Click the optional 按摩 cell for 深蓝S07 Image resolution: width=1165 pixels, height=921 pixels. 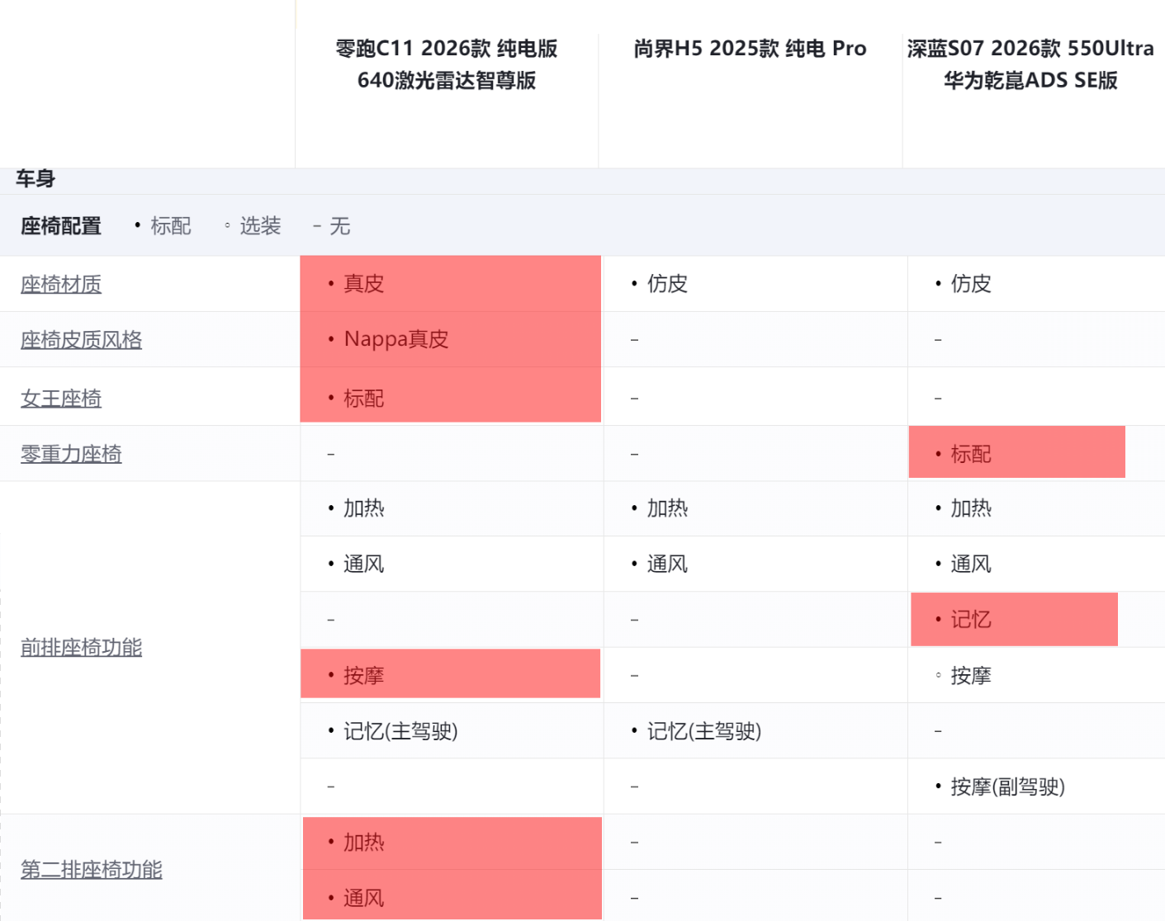(x=971, y=676)
